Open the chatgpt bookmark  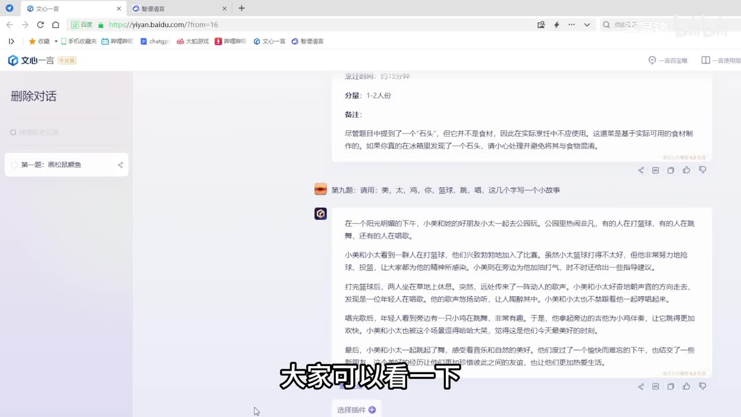point(155,42)
